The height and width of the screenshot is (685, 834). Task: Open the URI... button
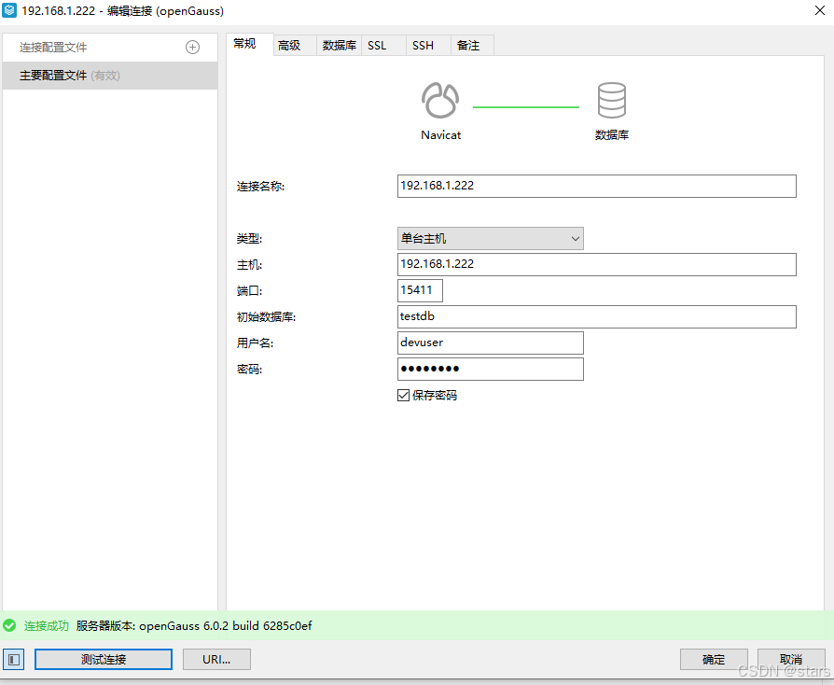216,660
